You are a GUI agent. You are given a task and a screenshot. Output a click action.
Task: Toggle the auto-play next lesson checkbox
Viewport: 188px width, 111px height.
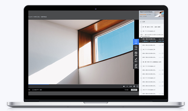point(33,90)
